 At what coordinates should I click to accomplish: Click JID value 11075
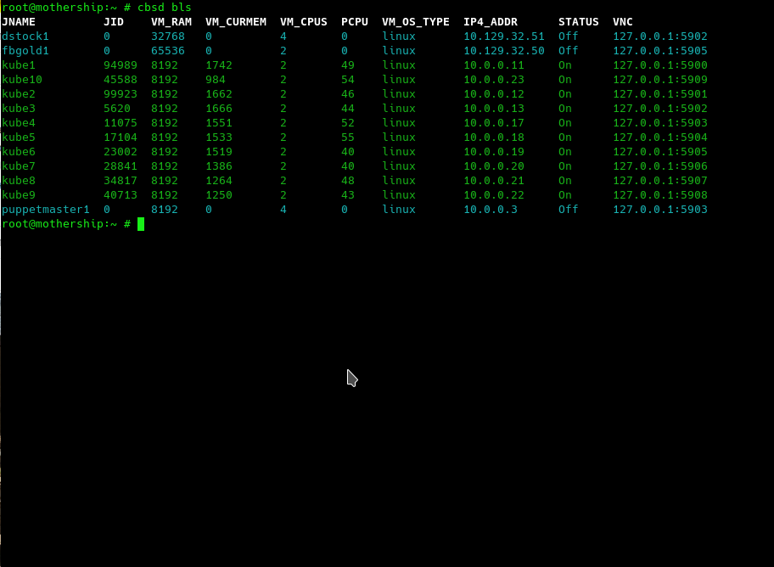click(121, 122)
